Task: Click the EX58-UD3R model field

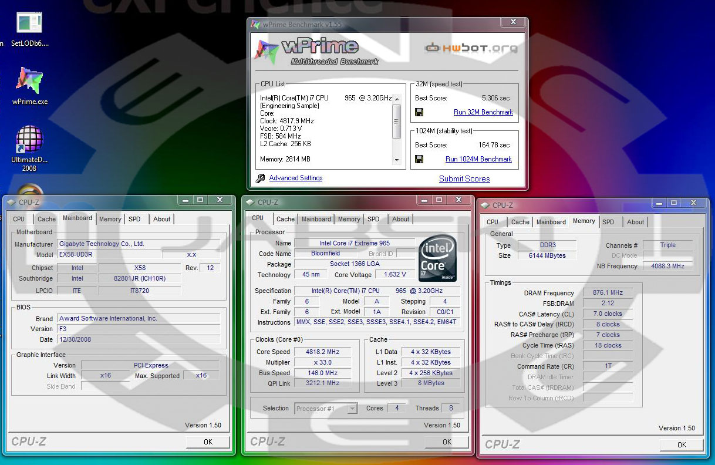Action: click(x=109, y=255)
